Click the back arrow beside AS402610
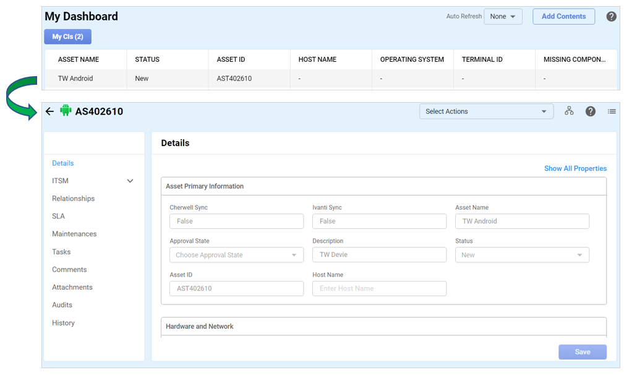624x375 pixels. pos(49,111)
